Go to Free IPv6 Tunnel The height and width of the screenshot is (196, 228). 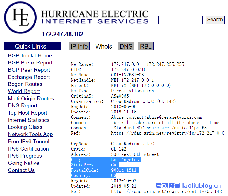pyautogui.click(x=28, y=142)
